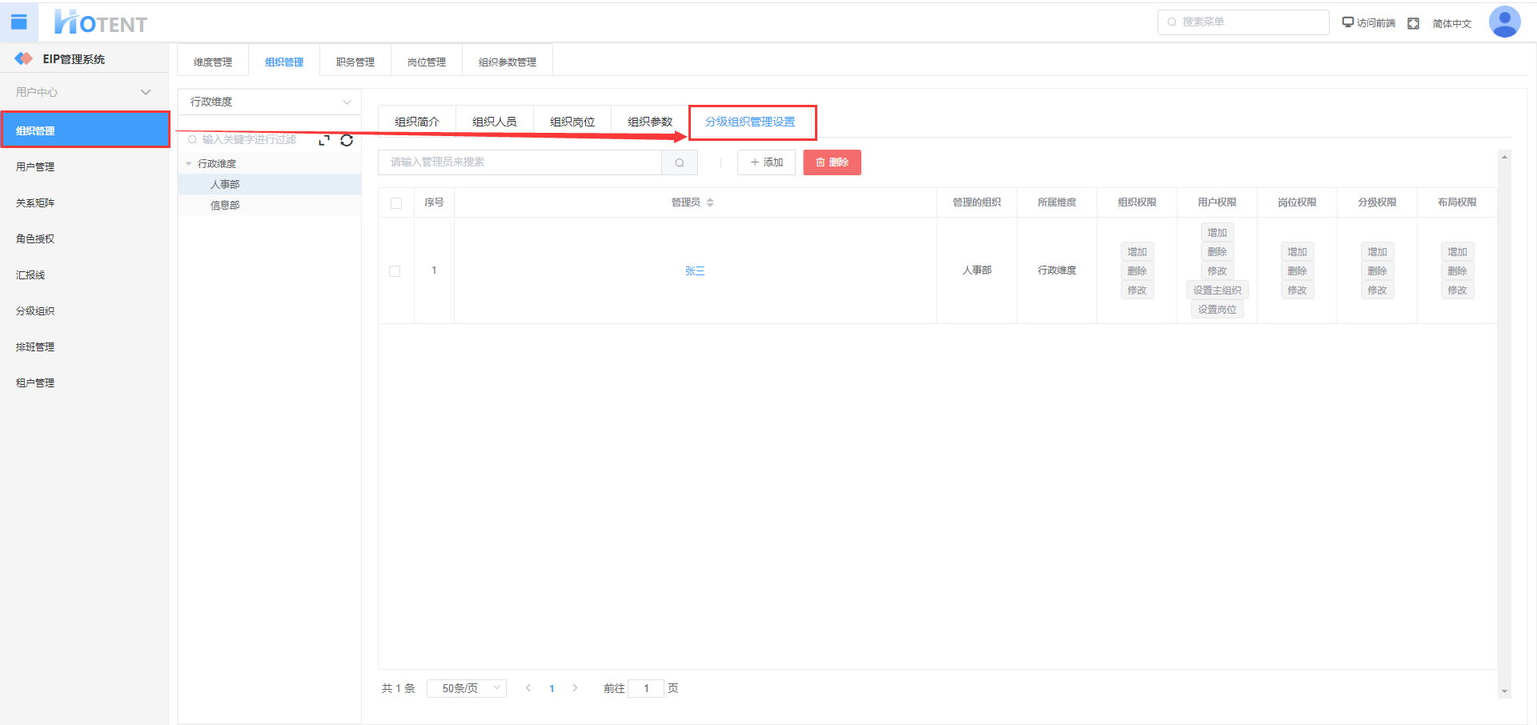This screenshot has height=725, width=1537.
Task: Open the 行政维度 dimension dropdown
Action: pyautogui.click(x=269, y=102)
